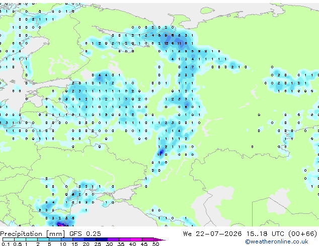The image size is (319, 246).
Task: Click the 45–50 mm legend color swatch
Action: coord(148,239)
